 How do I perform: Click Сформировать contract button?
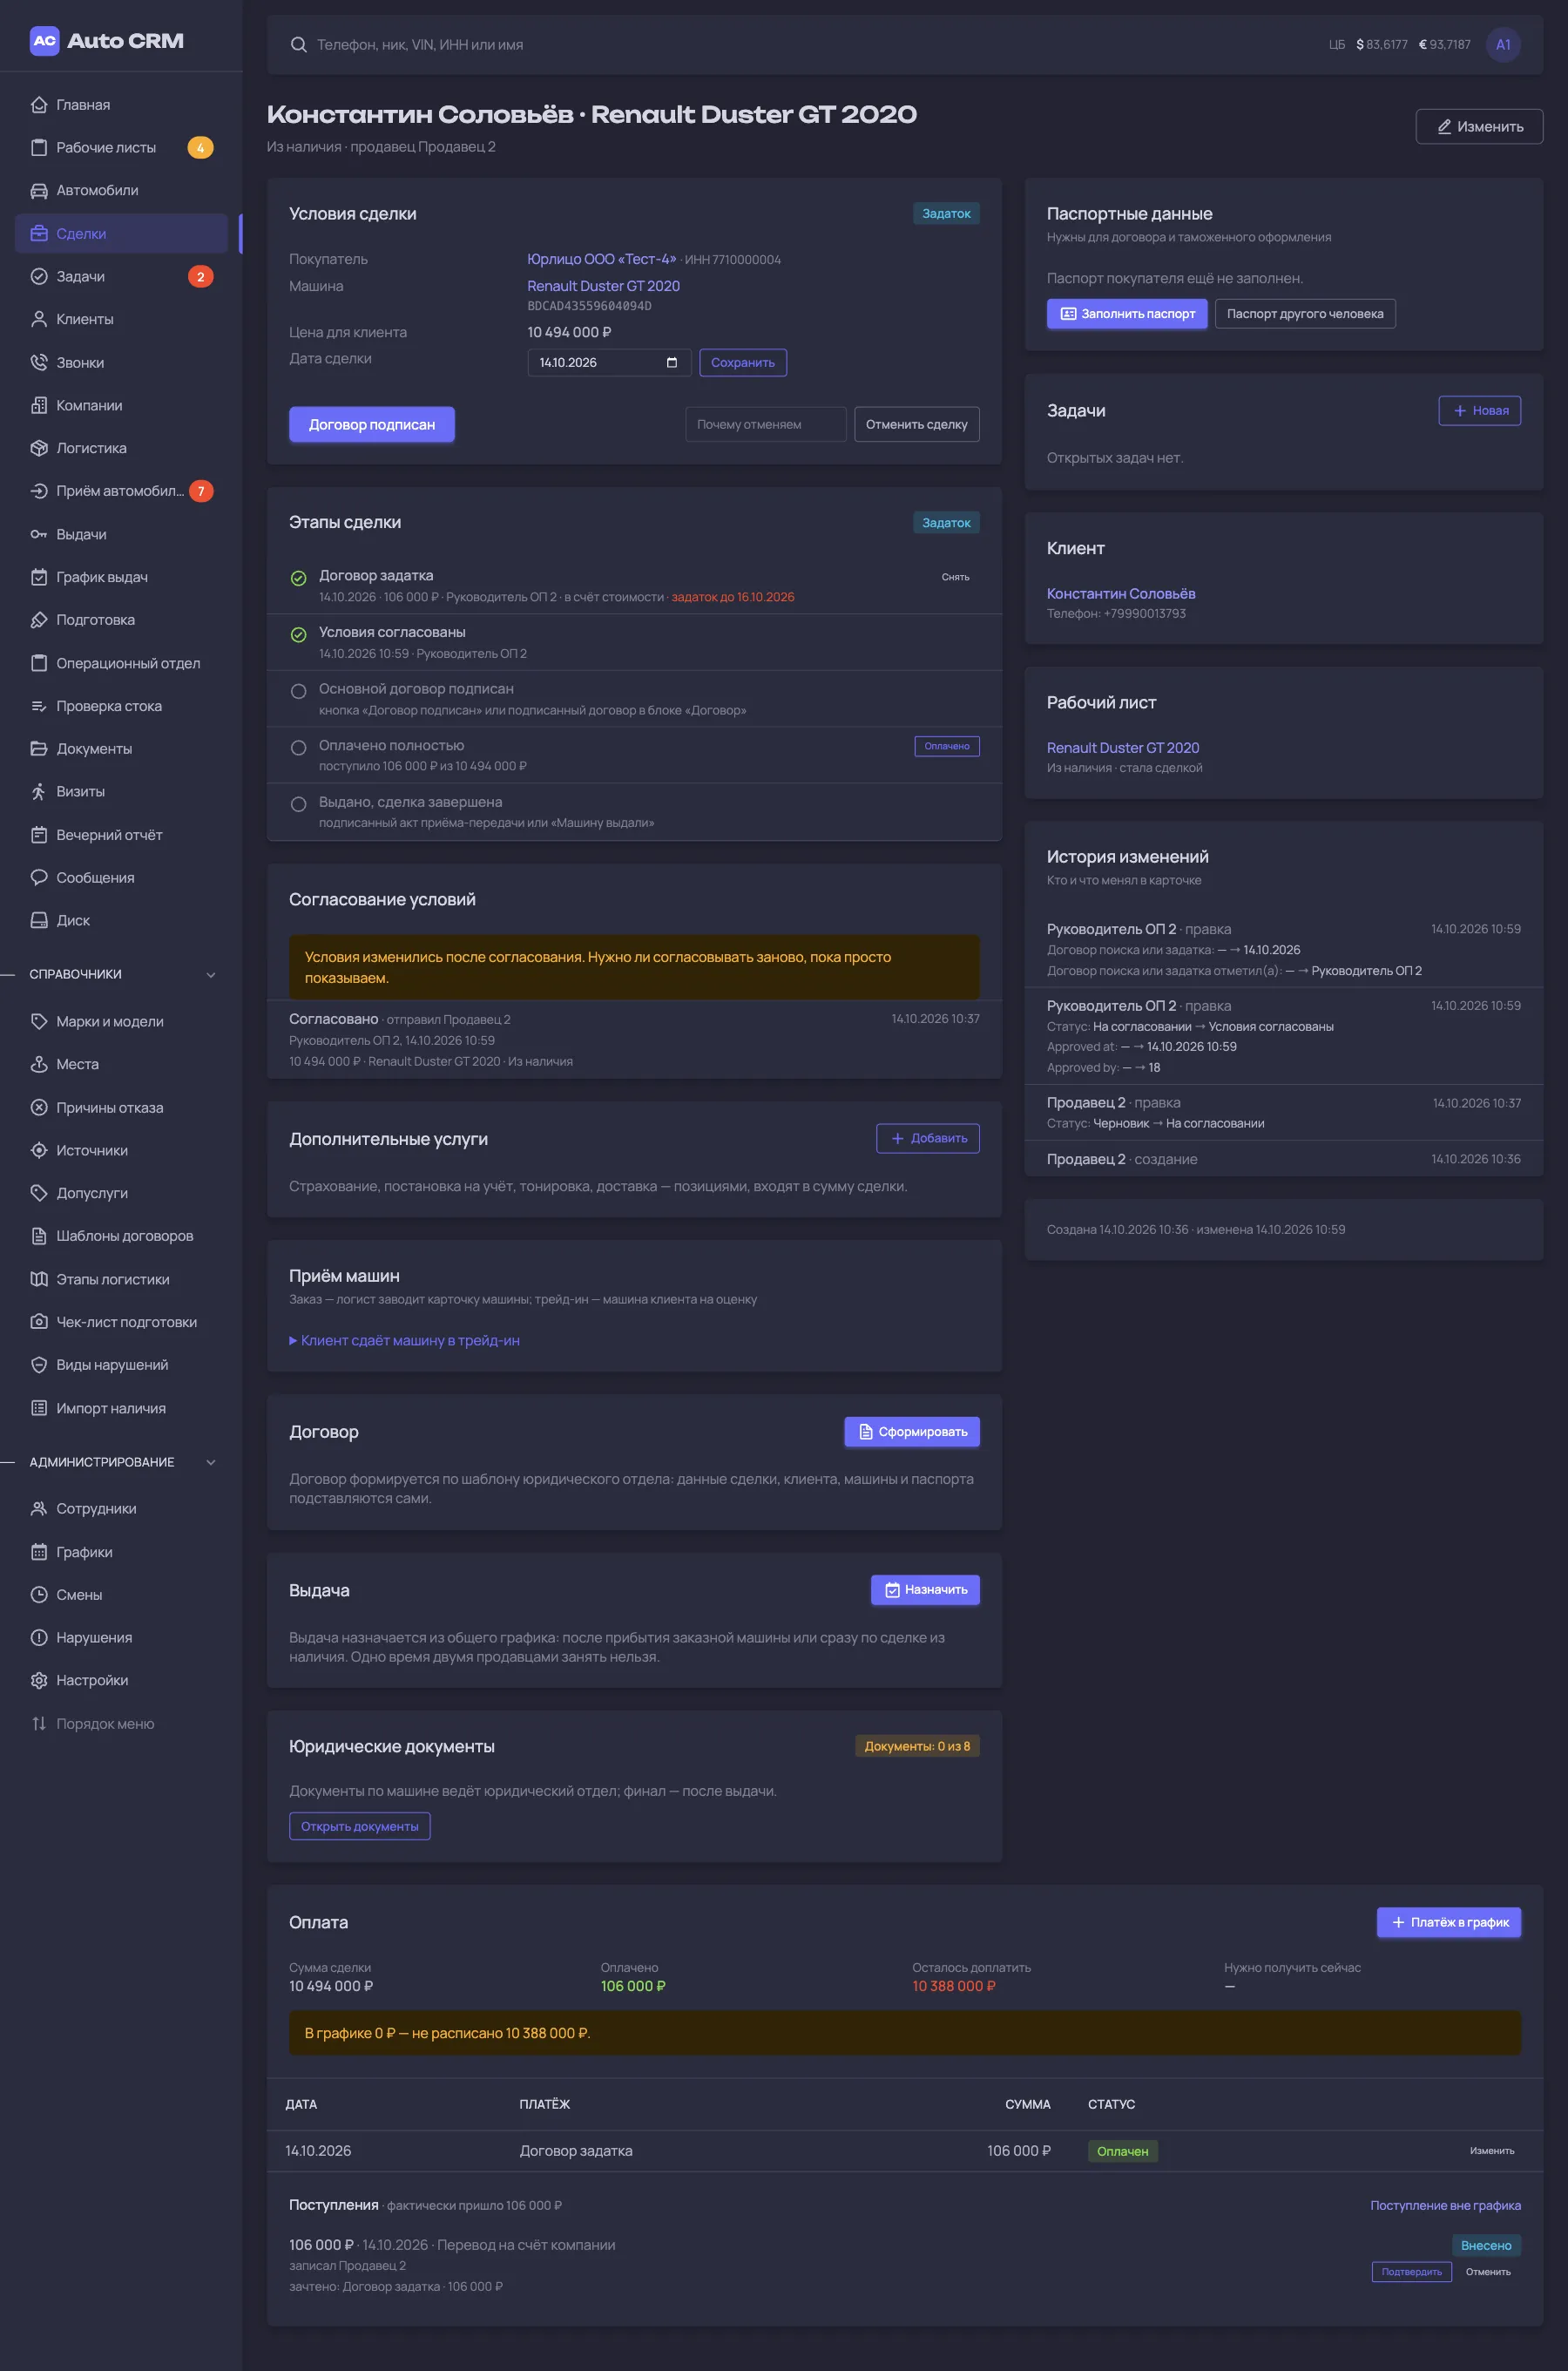pos(912,1432)
